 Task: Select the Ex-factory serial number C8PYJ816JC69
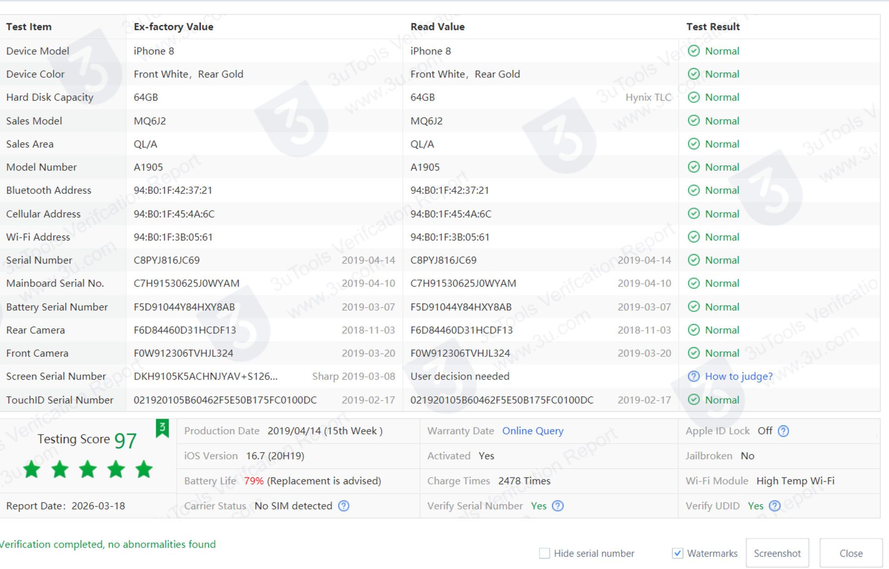pyautogui.click(x=167, y=260)
